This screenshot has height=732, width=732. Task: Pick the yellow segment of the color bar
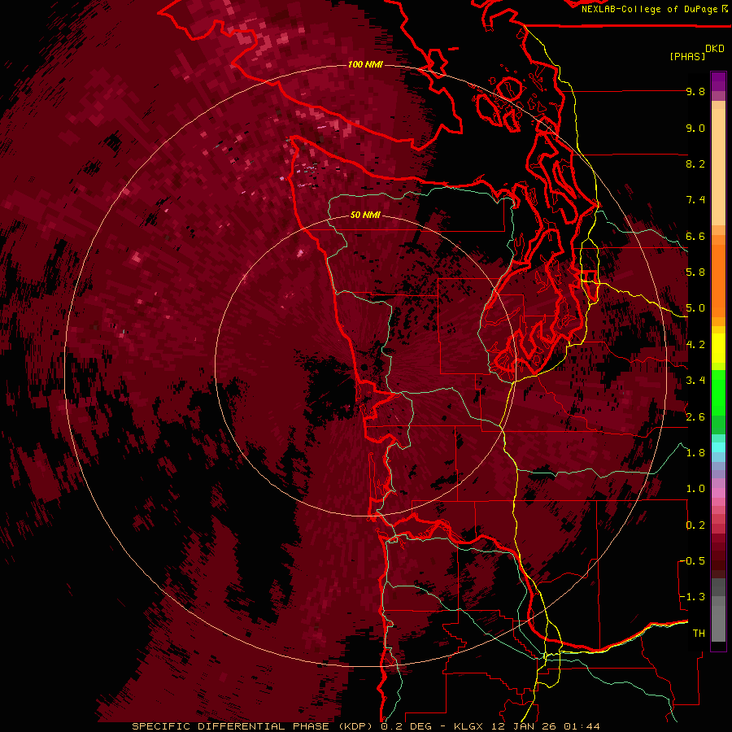[718, 348]
